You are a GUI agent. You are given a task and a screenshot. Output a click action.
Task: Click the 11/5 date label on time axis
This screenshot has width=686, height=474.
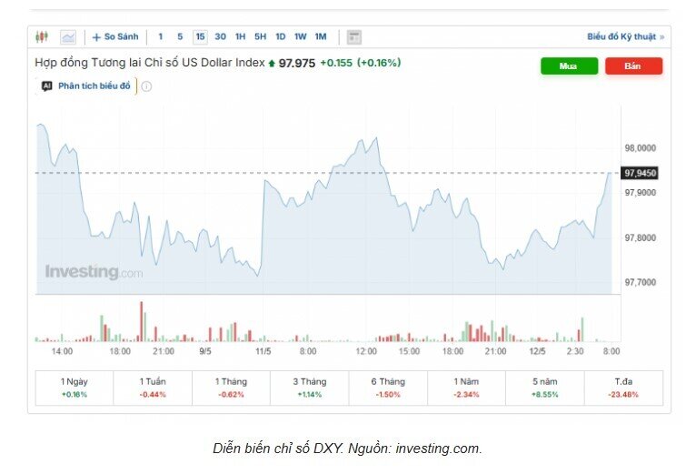click(263, 351)
